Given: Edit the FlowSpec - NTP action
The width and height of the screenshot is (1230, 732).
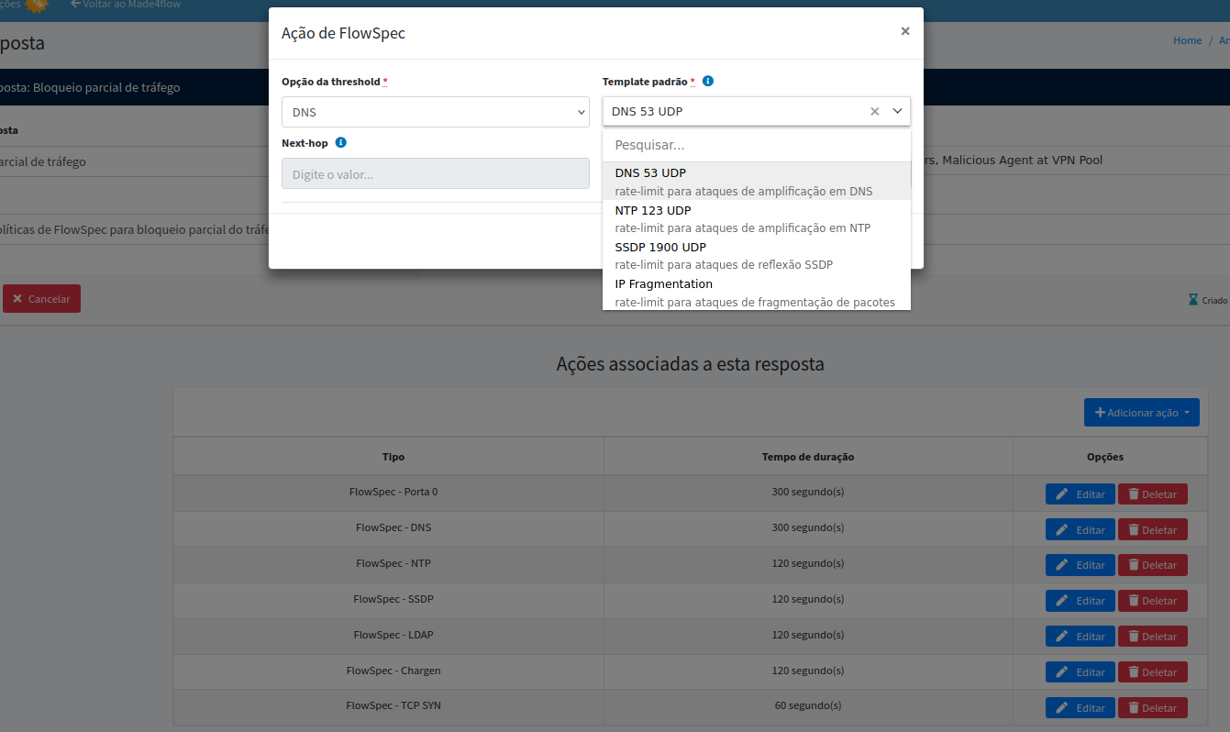Looking at the screenshot, I should 1080,565.
